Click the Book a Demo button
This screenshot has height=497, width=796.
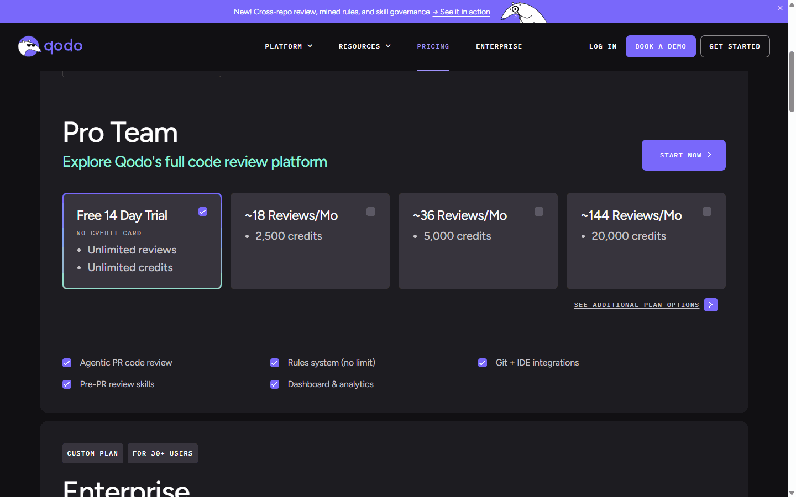(661, 46)
